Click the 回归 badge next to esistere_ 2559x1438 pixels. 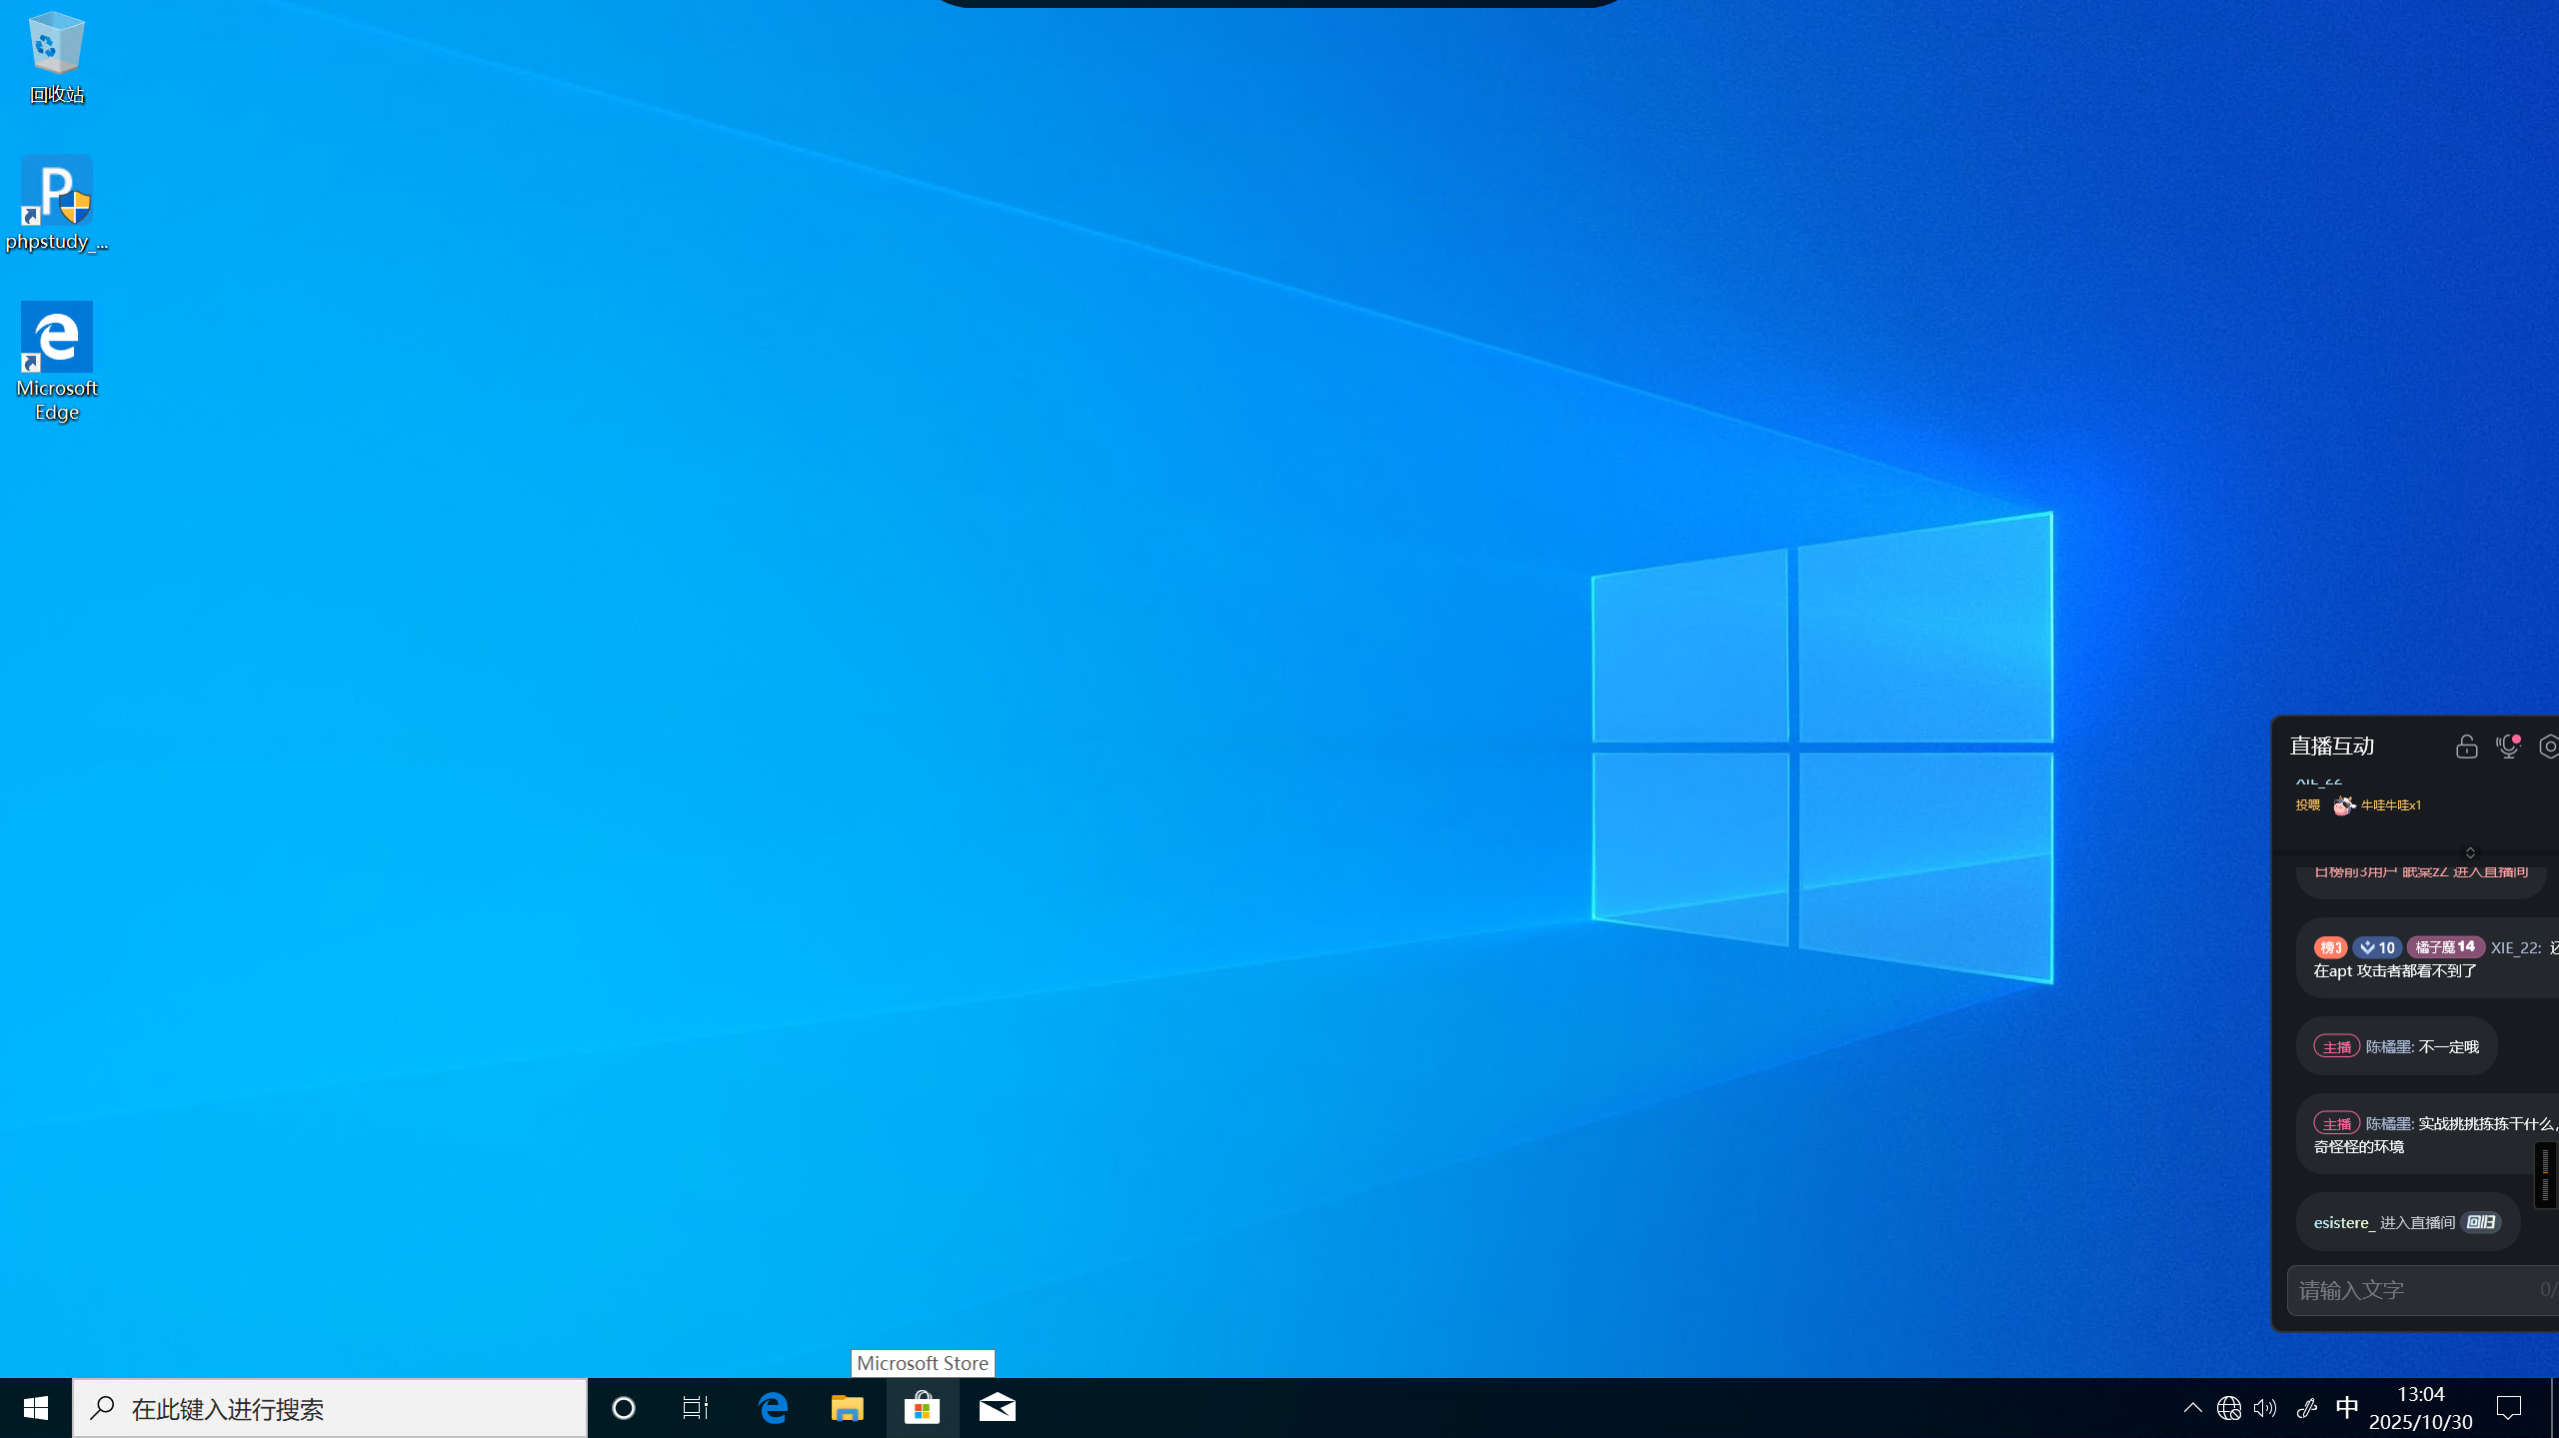click(x=2480, y=1222)
